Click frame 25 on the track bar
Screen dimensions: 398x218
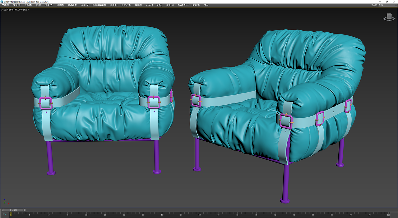tap(105, 214)
